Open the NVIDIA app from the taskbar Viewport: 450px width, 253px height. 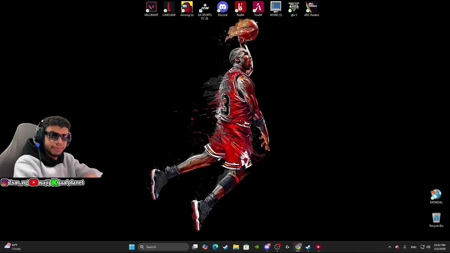[x=257, y=247]
